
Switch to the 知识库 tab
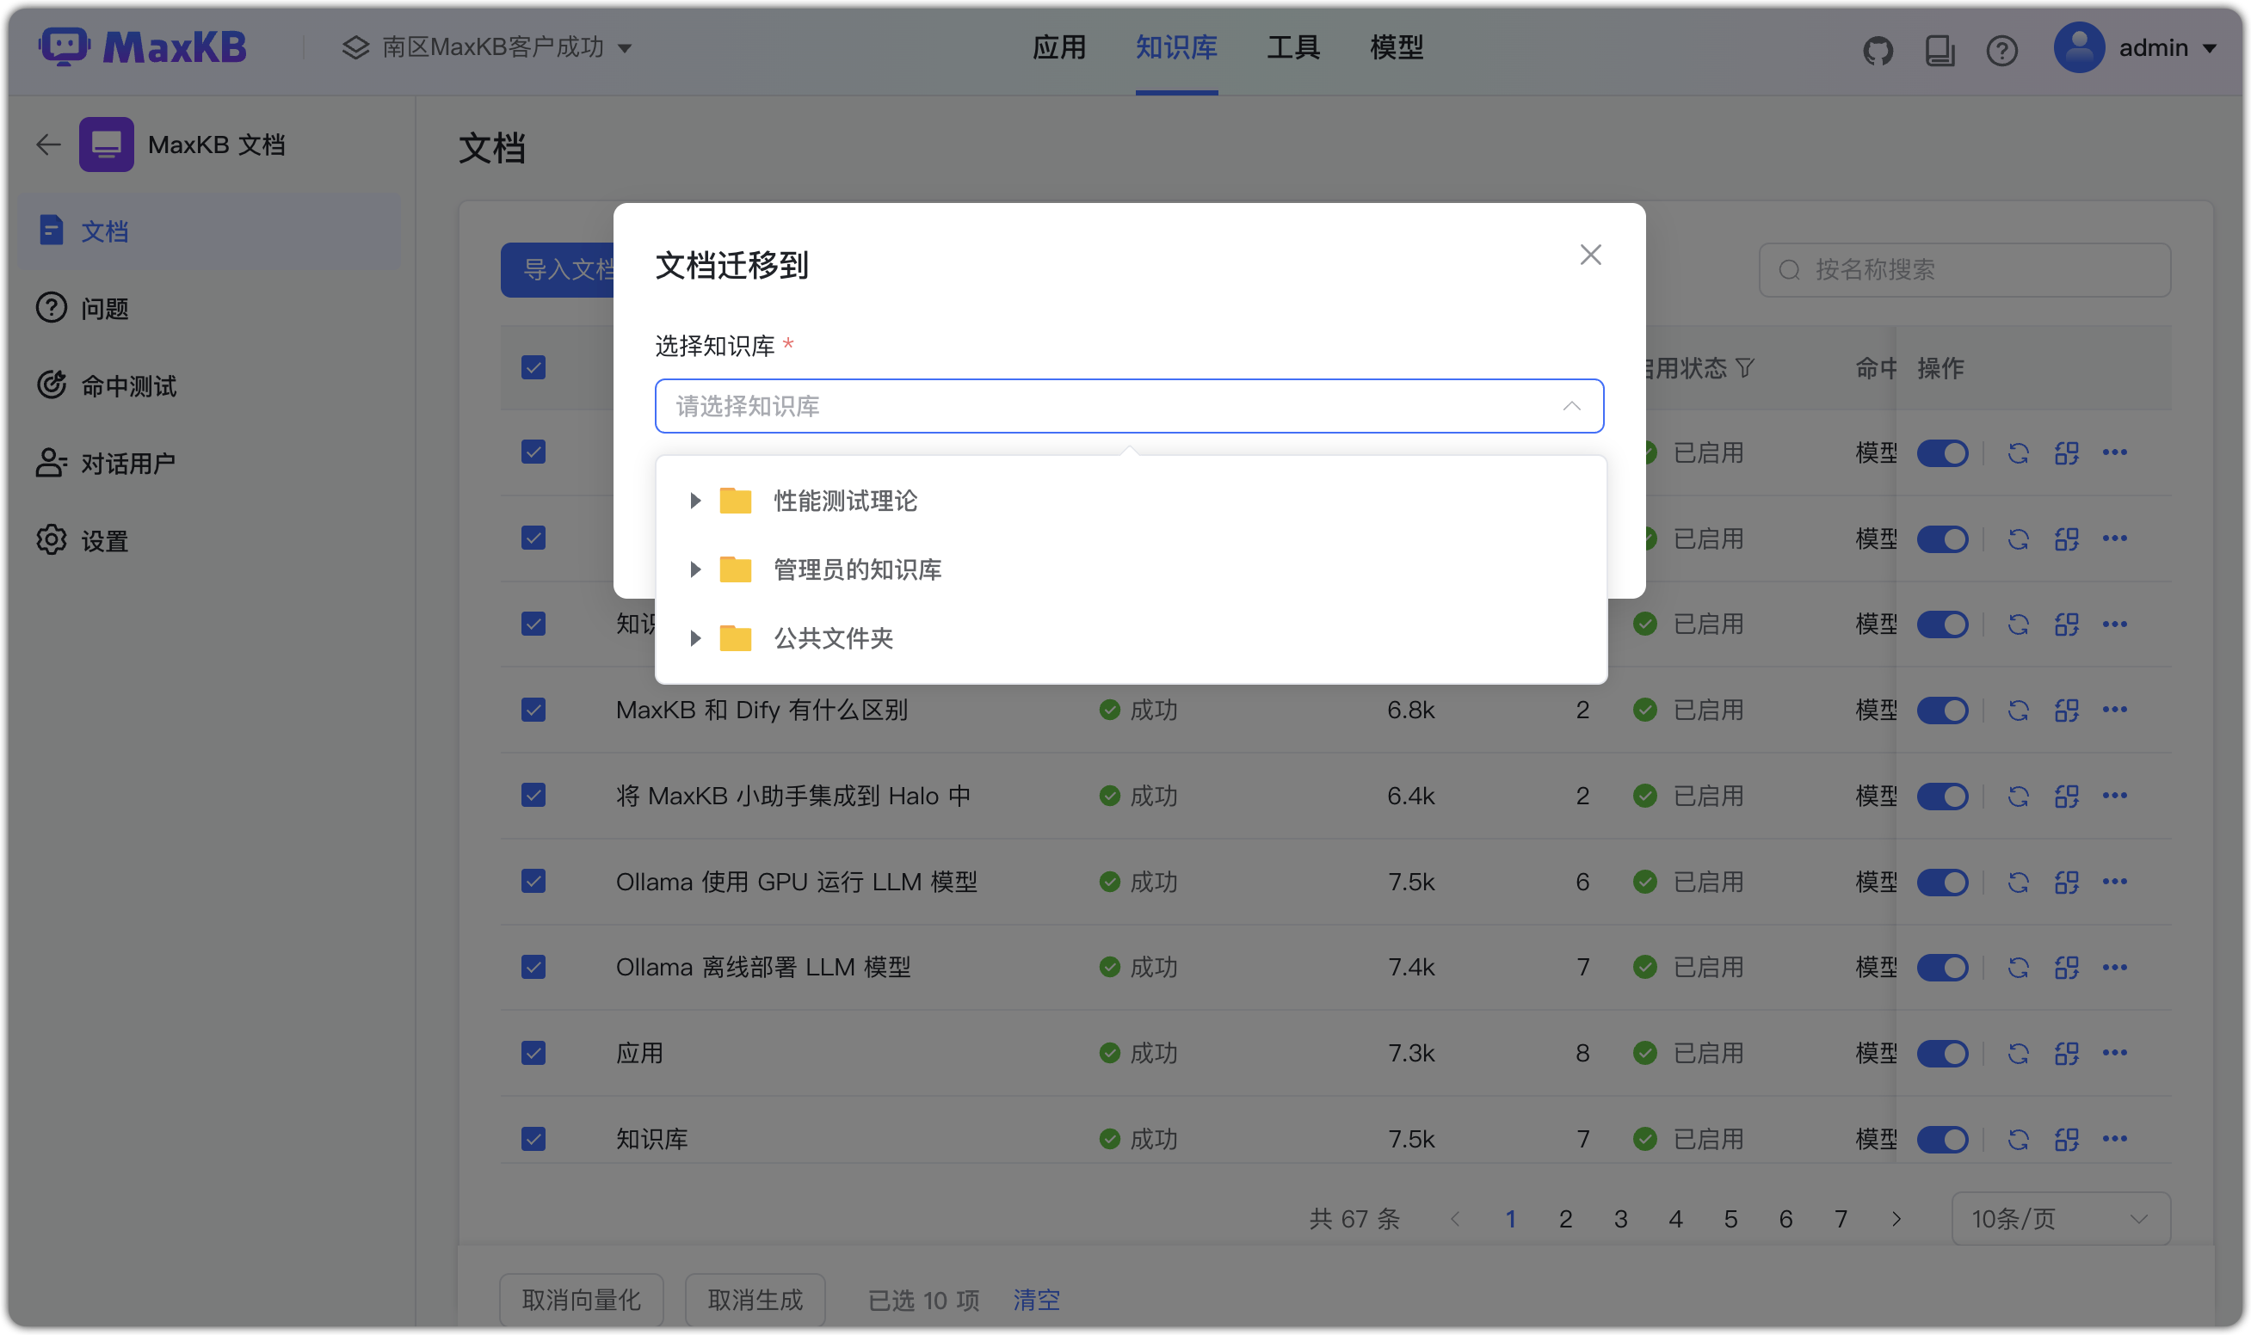(x=1176, y=47)
